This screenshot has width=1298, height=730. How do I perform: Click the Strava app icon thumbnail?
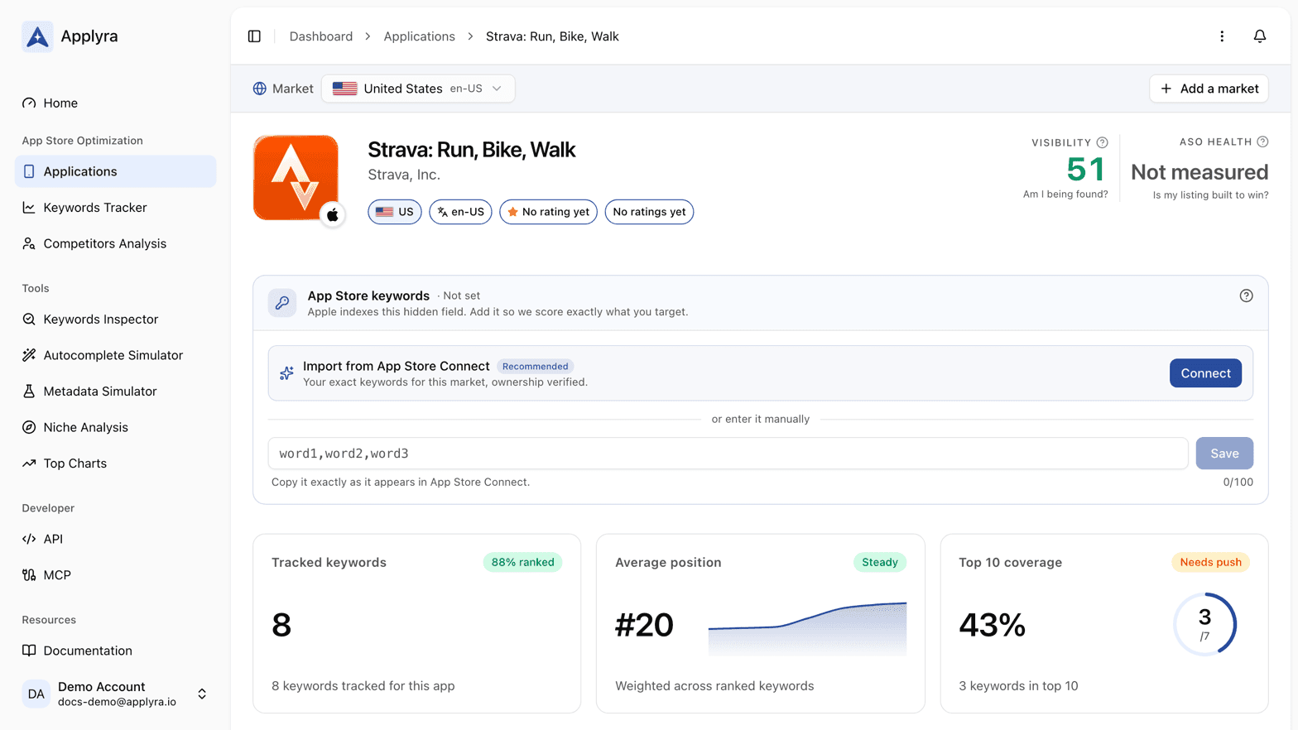click(x=296, y=177)
